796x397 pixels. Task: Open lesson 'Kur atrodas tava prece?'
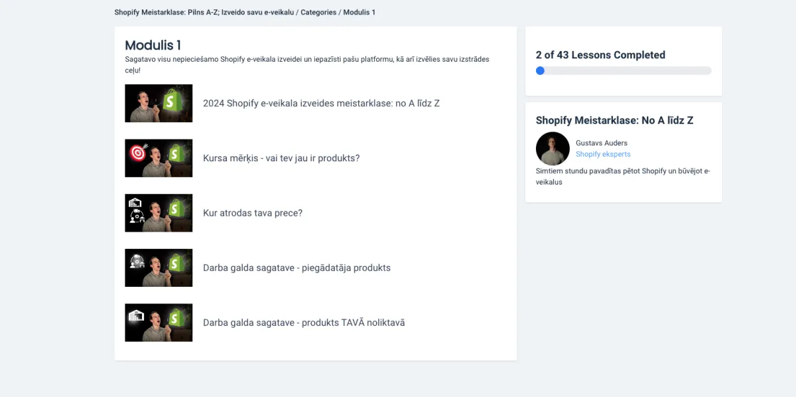click(x=253, y=213)
